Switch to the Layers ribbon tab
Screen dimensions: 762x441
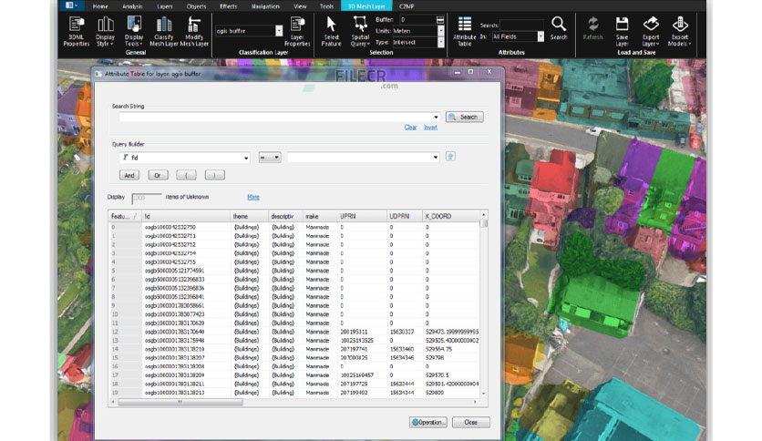165,6
